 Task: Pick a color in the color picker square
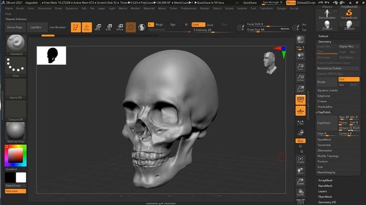coord(15,155)
